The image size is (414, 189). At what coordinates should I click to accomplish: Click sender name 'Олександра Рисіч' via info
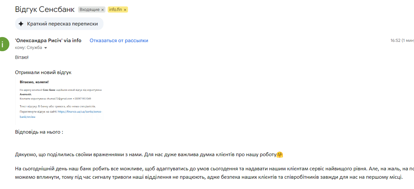click(x=48, y=41)
